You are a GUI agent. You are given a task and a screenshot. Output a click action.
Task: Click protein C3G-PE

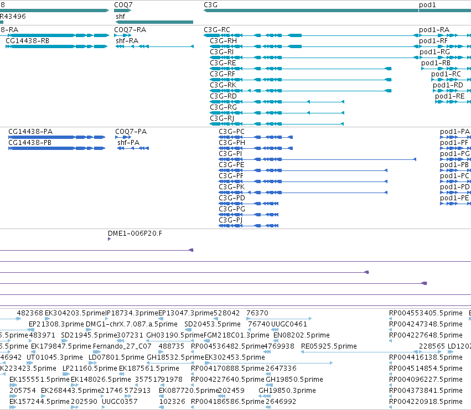pos(231,165)
